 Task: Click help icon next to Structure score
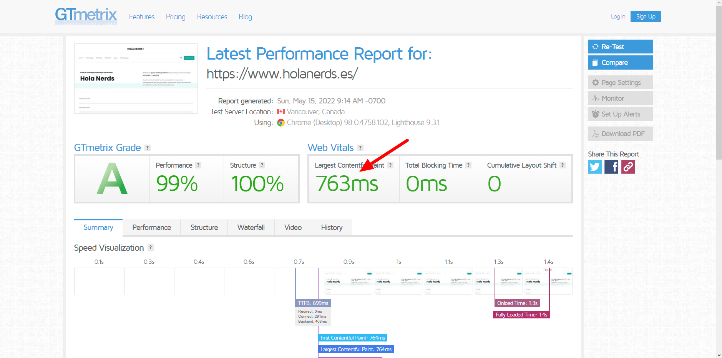pyautogui.click(x=262, y=165)
